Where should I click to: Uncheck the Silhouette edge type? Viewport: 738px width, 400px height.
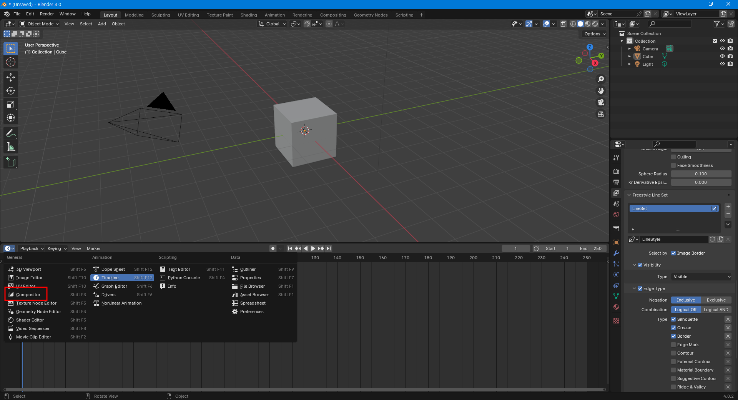pyautogui.click(x=673, y=319)
